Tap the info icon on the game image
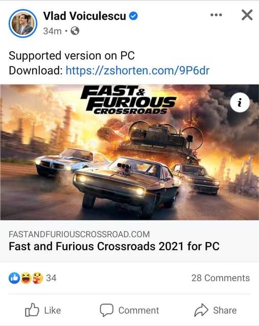Viewport: 259px width, 326px height. (x=240, y=102)
